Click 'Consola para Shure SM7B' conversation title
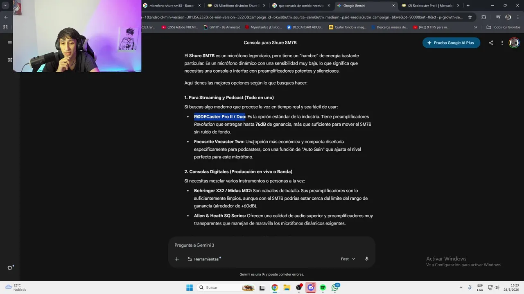 pos(270,42)
